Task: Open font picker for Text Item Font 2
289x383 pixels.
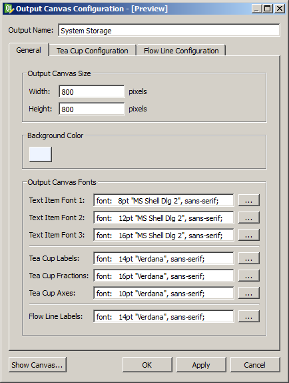Action: (x=248, y=218)
